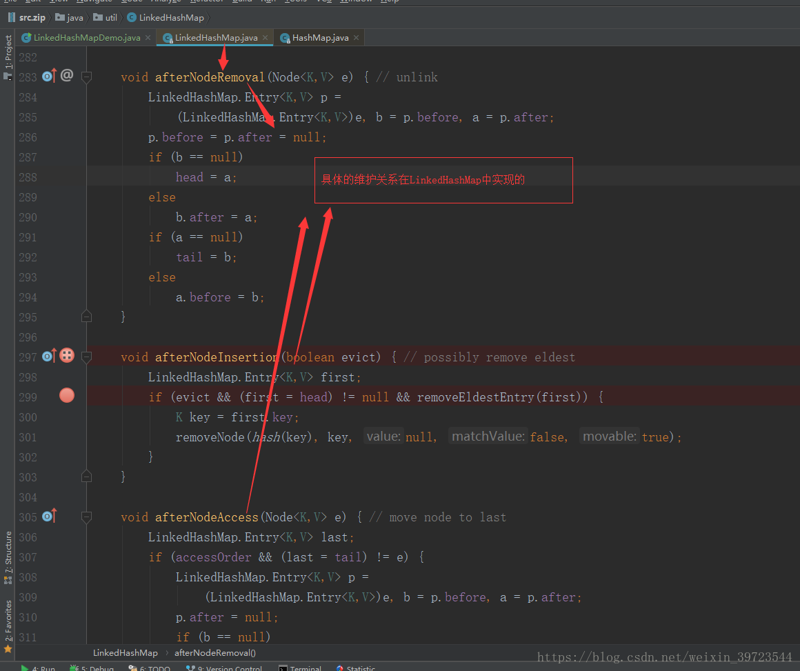The height and width of the screenshot is (671, 800).
Task: Switch to the LinkedHashMapDemo.java tab
Action: click(x=86, y=38)
